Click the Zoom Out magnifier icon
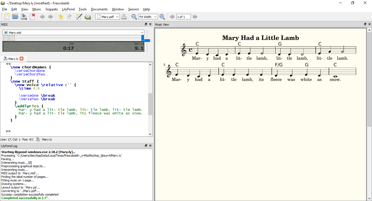The height and width of the screenshot is (201, 372). (162, 17)
